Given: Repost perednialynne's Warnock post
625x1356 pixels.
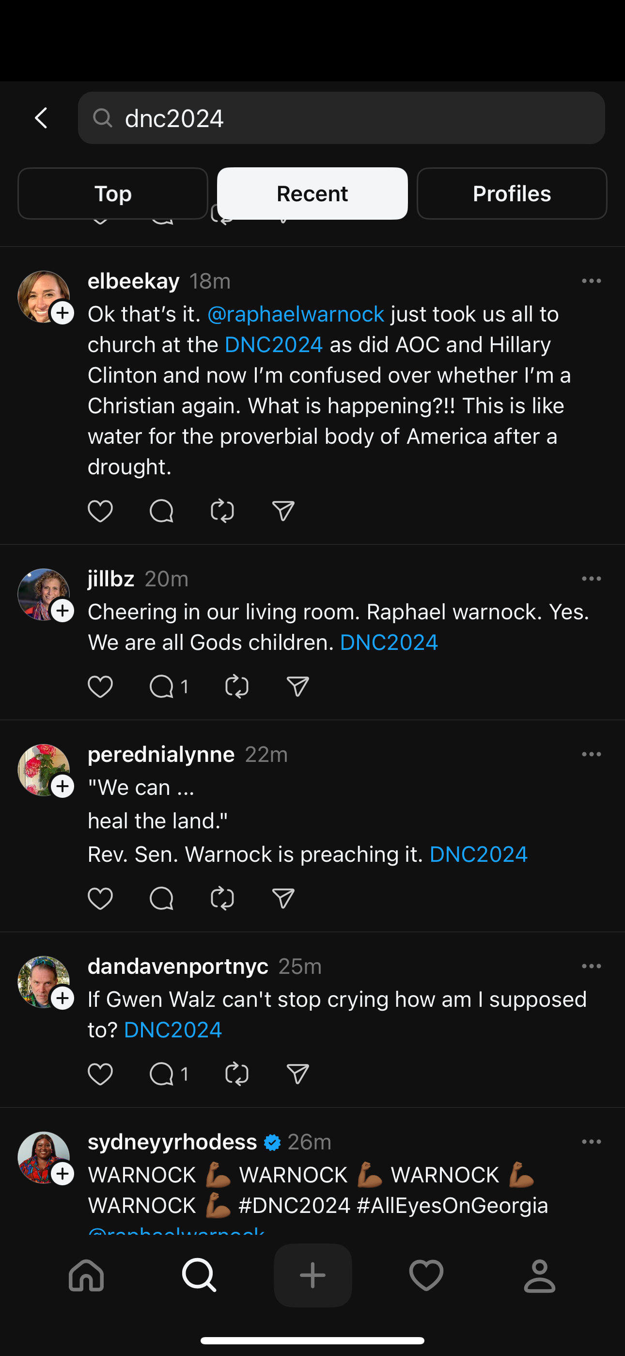Looking at the screenshot, I should coord(222,899).
